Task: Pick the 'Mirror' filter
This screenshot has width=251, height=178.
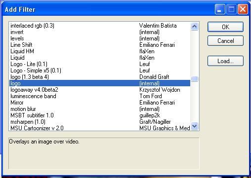Action: (100, 103)
